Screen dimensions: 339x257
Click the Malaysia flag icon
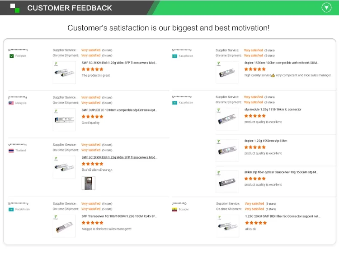tap(11, 103)
